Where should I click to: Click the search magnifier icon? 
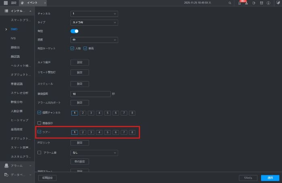230,3
